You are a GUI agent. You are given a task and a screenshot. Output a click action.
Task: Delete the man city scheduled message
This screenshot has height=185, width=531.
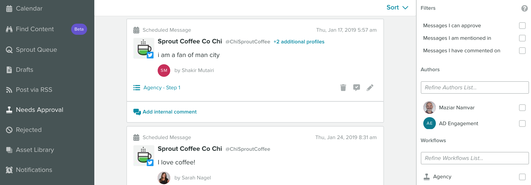343,88
